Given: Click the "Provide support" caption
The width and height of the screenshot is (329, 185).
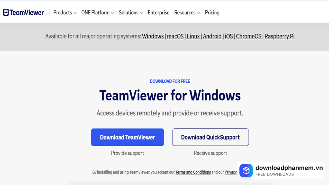Looking at the screenshot, I should point(127,153).
